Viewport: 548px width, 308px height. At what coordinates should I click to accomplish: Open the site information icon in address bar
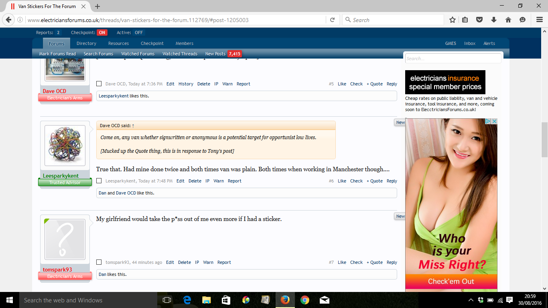pyautogui.click(x=20, y=20)
